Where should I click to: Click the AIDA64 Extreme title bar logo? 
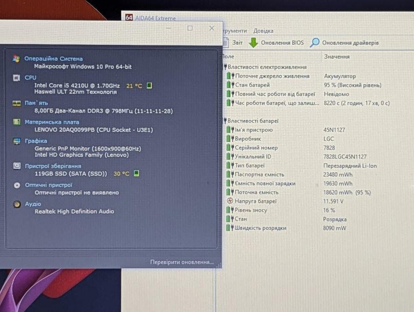tap(129, 18)
